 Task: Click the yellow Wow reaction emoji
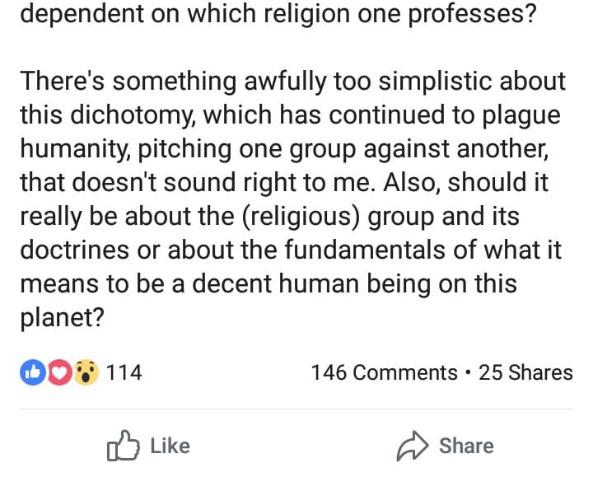pyautogui.click(x=86, y=372)
